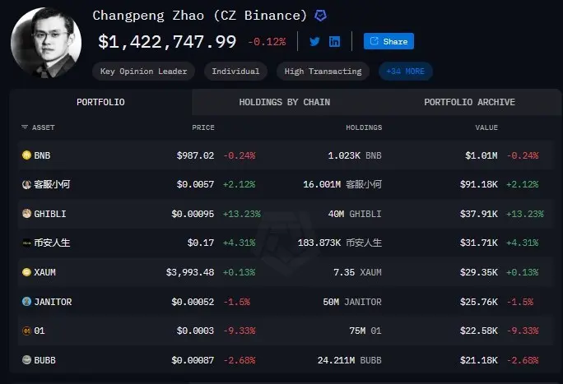This screenshot has height=384, width=563.
Task: Click the 1.023K BNB holdings cell
Action: [355, 155]
